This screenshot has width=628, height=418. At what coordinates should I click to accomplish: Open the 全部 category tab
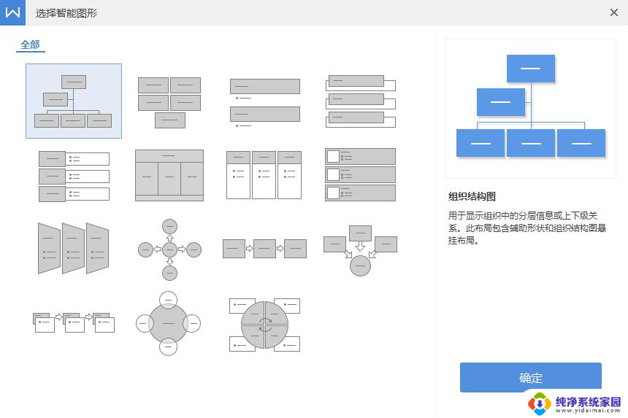click(x=31, y=44)
